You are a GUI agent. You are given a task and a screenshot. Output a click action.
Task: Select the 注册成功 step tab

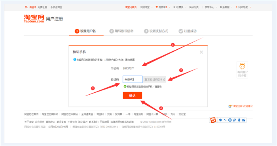(x=188, y=31)
